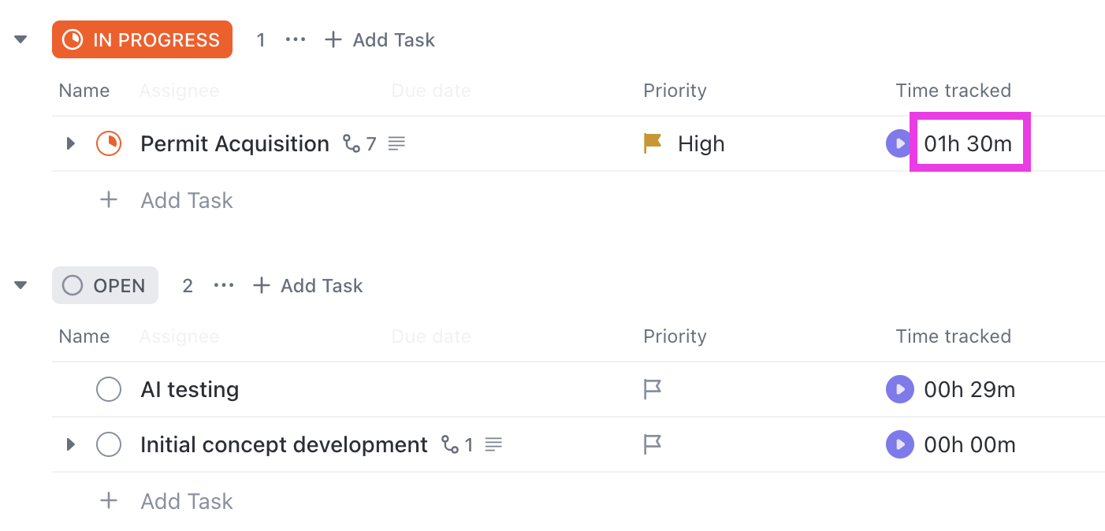This screenshot has width=1105, height=531.
Task: Open the description icon on Initial concept development
Action: [x=493, y=444]
